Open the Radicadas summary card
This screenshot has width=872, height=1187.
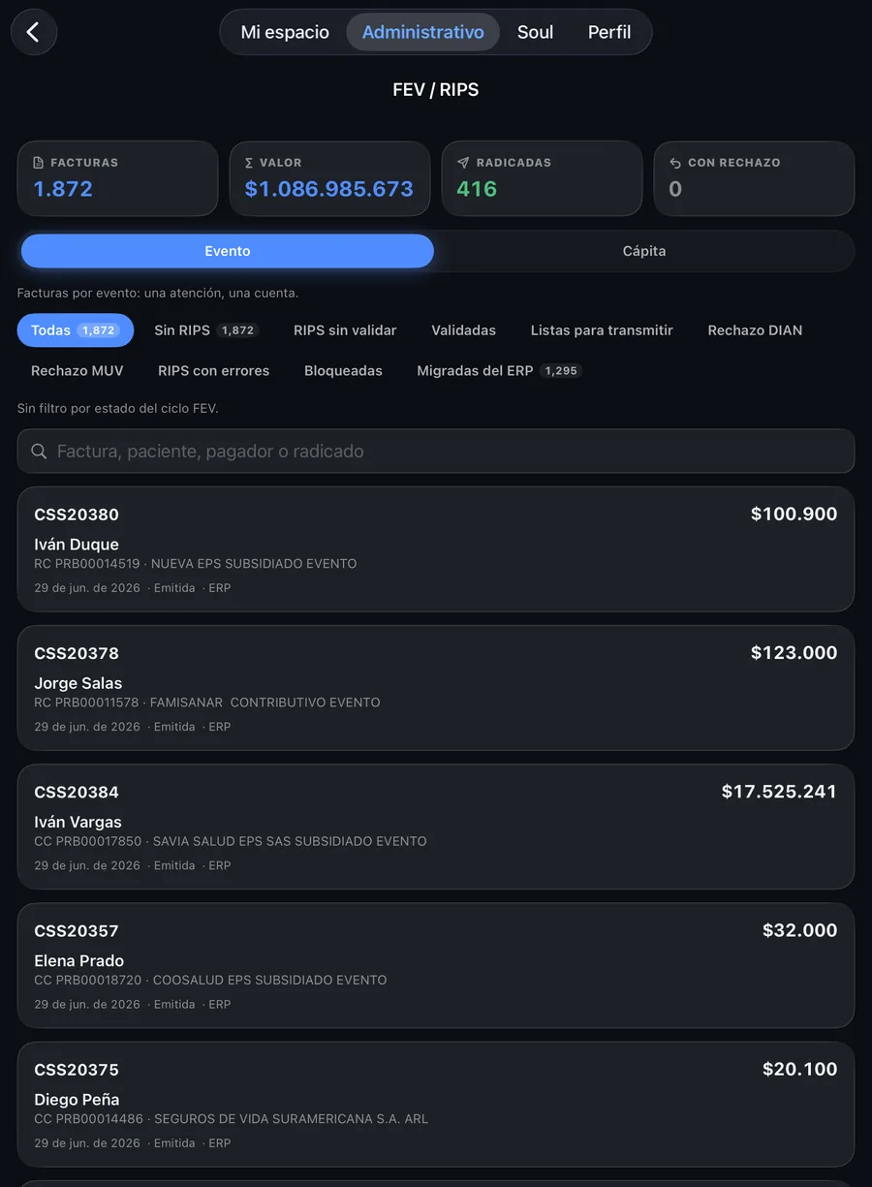(542, 178)
